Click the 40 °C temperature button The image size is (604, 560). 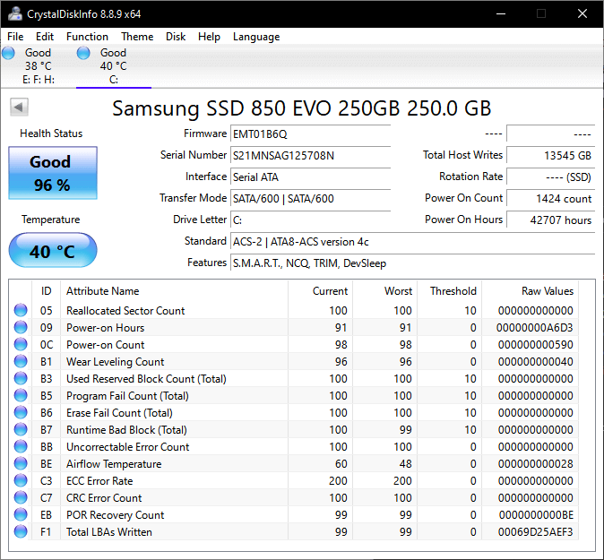tap(53, 250)
